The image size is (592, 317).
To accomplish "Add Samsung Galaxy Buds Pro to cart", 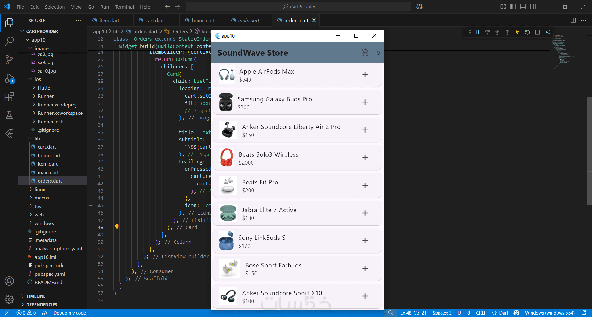I will pyautogui.click(x=365, y=102).
